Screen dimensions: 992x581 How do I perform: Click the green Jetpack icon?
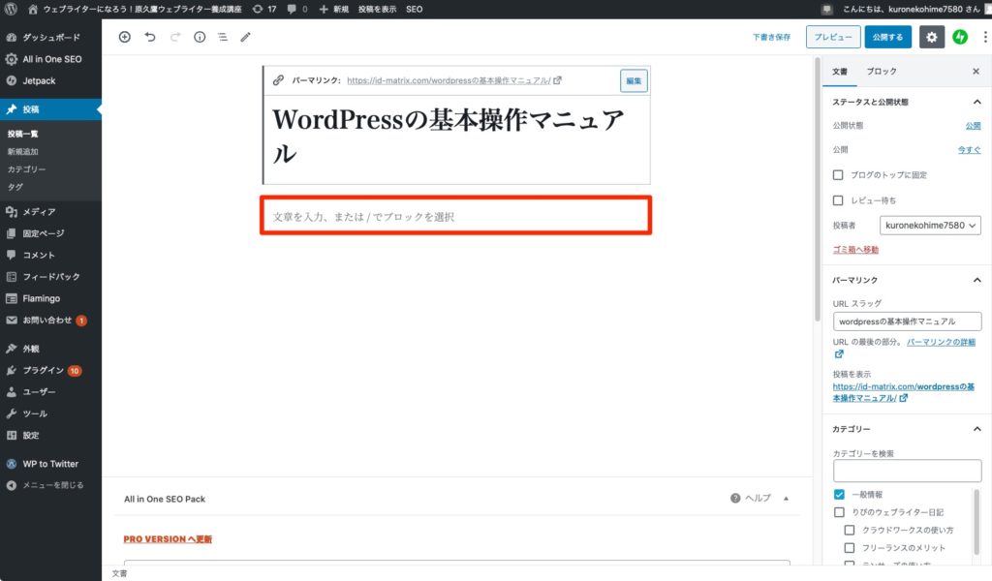tap(960, 38)
